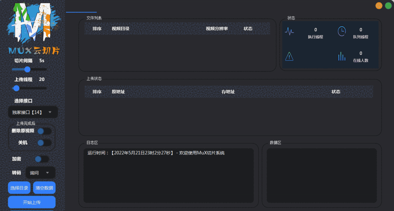Click the 视频目录 column header
The width and height of the screenshot is (394, 211).
coord(121,29)
